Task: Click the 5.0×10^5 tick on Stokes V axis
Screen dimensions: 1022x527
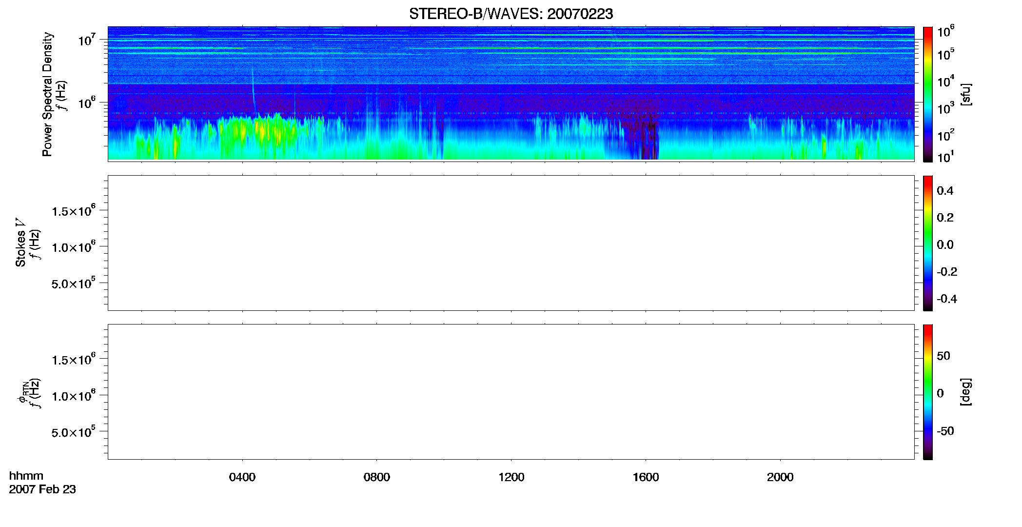Action: pyautogui.click(x=74, y=283)
